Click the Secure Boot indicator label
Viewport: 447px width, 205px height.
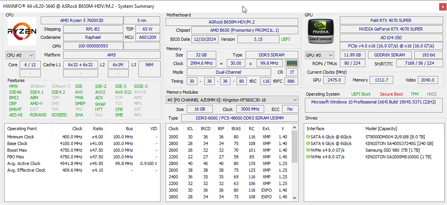pos(391,94)
